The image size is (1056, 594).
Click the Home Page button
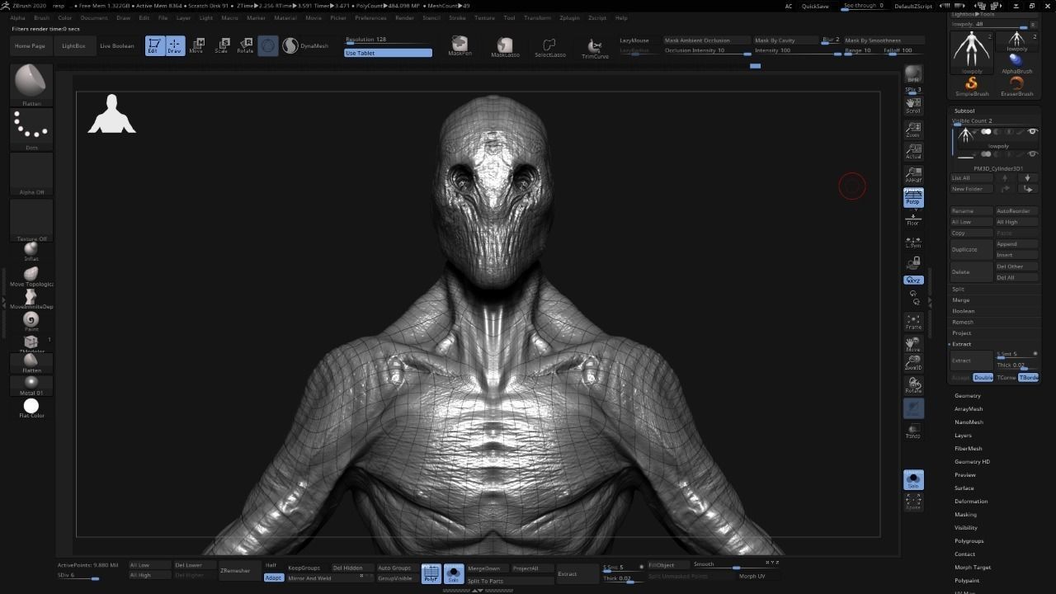(x=30, y=46)
